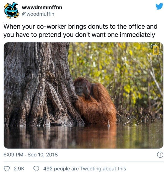166x174 pixels.
Task: Open the wwwdmmmffnn display name
Action: [42, 7]
